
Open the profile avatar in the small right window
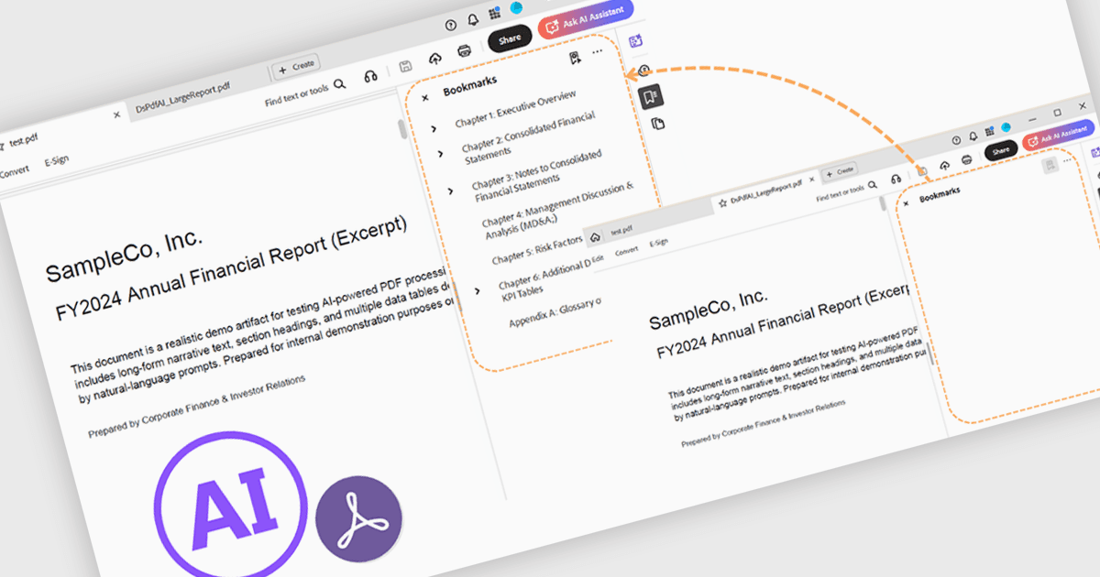1006,127
